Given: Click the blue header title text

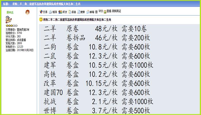Looking at the screenshot, I should [46, 4].
